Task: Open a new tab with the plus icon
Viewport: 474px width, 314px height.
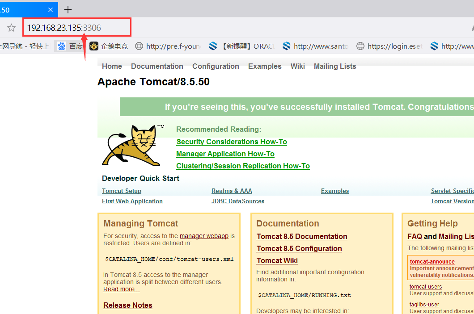Action: (68, 9)
